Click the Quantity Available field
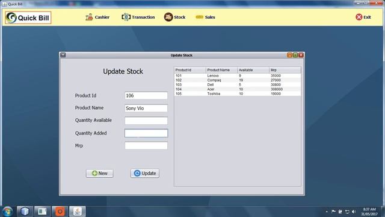The height and width of the screenshot is (217, 385). click(x=146, y=121)
